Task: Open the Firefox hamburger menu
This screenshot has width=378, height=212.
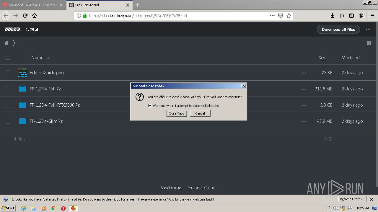Action: coord(372,16)
